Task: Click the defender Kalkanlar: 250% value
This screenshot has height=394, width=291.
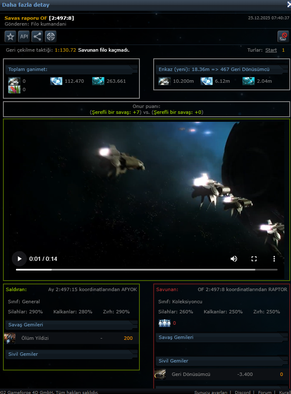Action: pos(223,312)
